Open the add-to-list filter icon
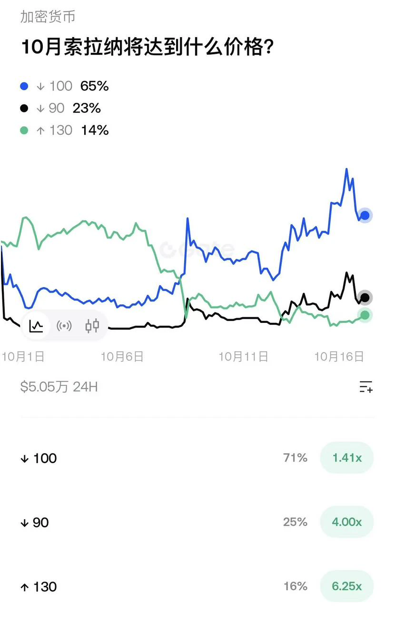 click(365, 387)
